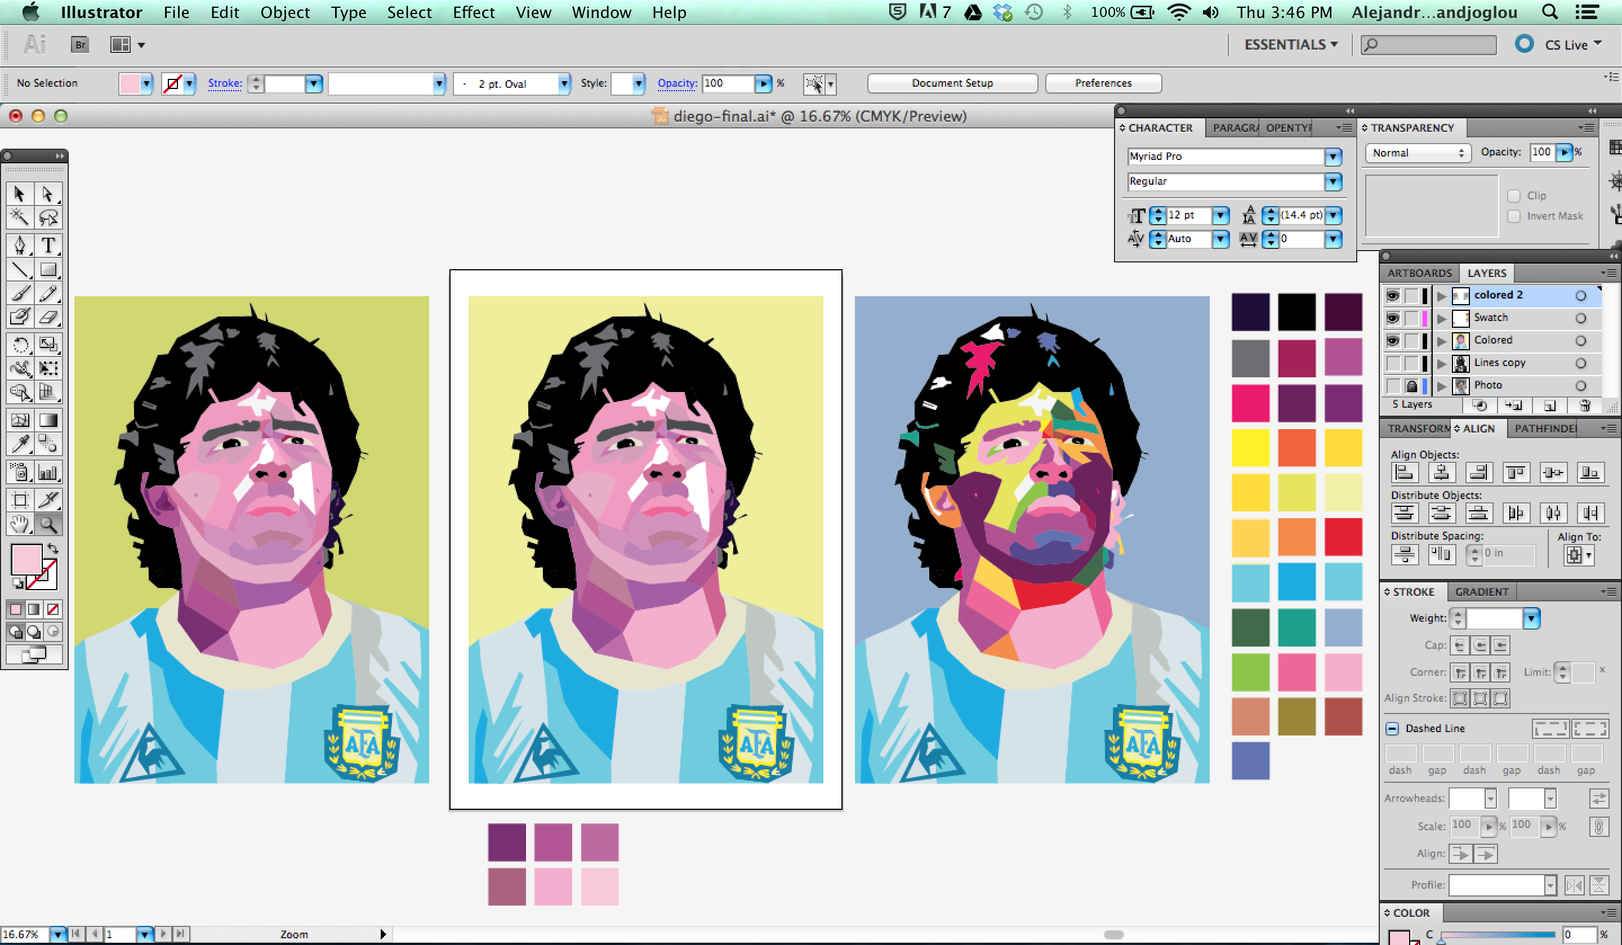Hide the Colored layer eye

point(1392,341)
